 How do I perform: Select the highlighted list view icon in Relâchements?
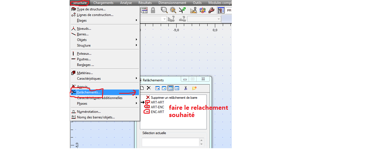(x=170, y=88)
